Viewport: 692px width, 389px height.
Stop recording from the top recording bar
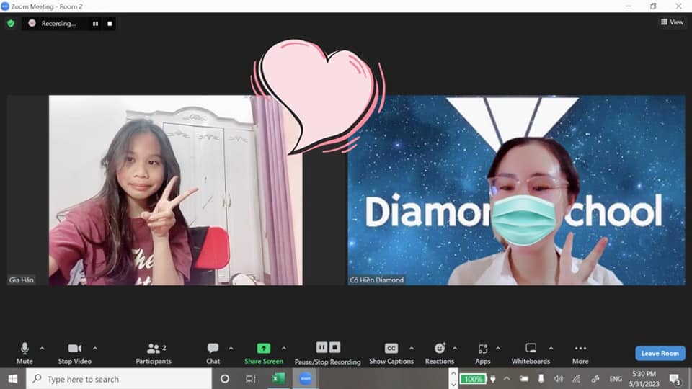point(110,23)
